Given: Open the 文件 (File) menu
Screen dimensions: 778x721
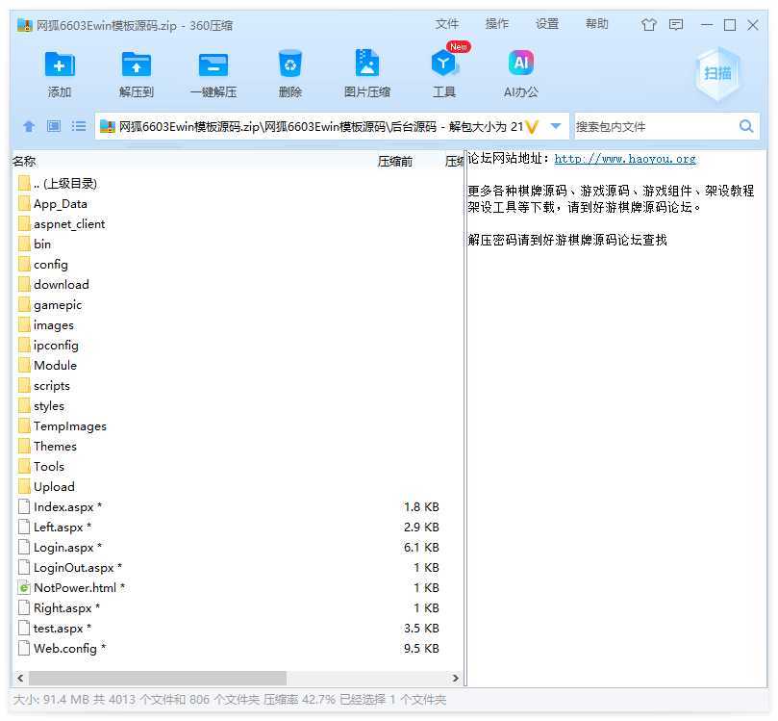Looking at the screenshot, I should 447,24.
